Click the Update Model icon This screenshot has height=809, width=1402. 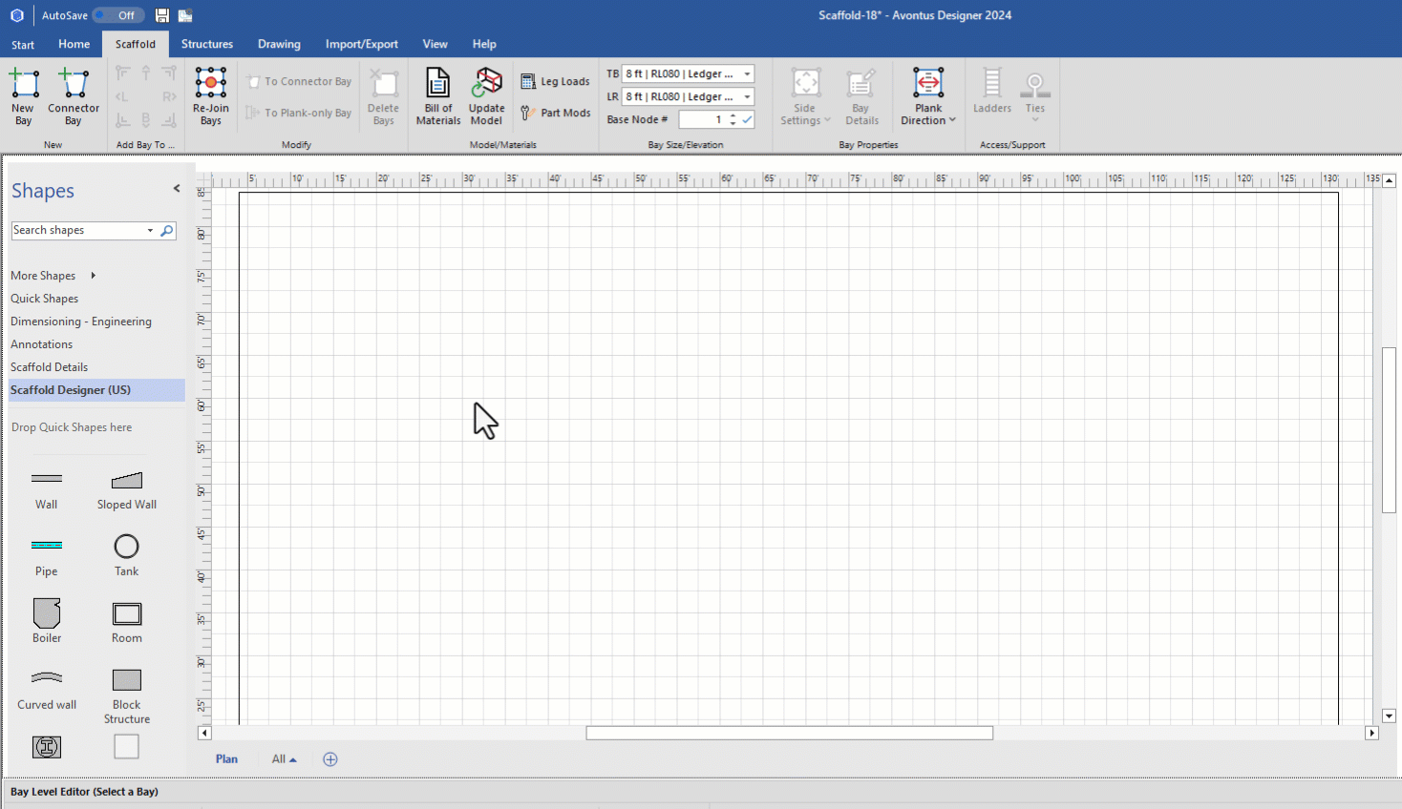tap(486, 84)
